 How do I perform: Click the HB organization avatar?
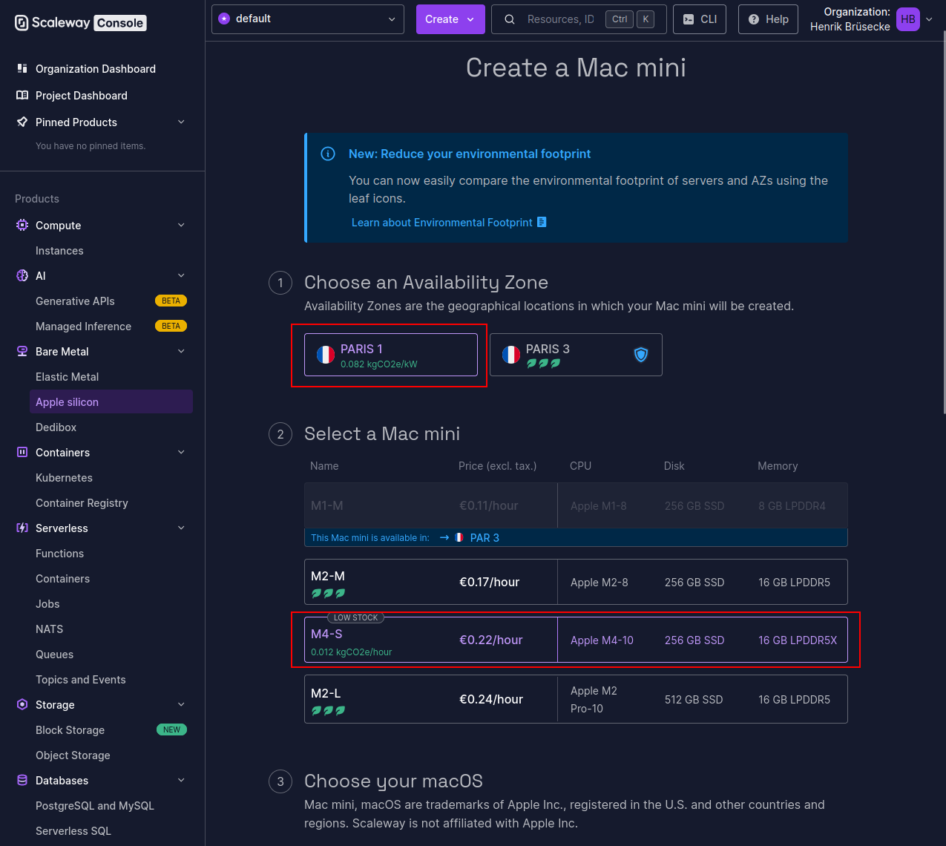(908, 19)
